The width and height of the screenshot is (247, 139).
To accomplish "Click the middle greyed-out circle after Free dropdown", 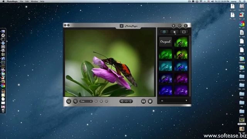I will tap(101, 101).
